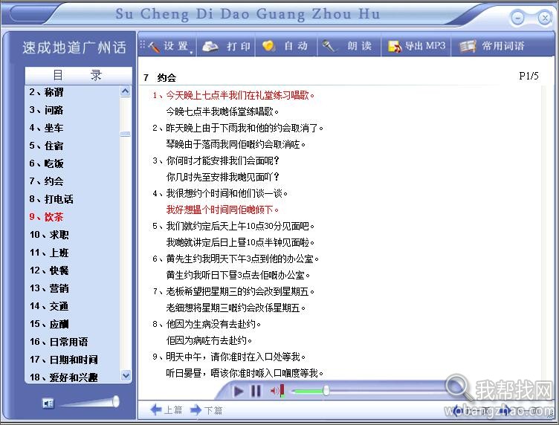The width and height of the screenshot is (559, 425).
Task: Select sentence 7 老板希望把星期三的约会改到星期五
Action: click(233, 292)
